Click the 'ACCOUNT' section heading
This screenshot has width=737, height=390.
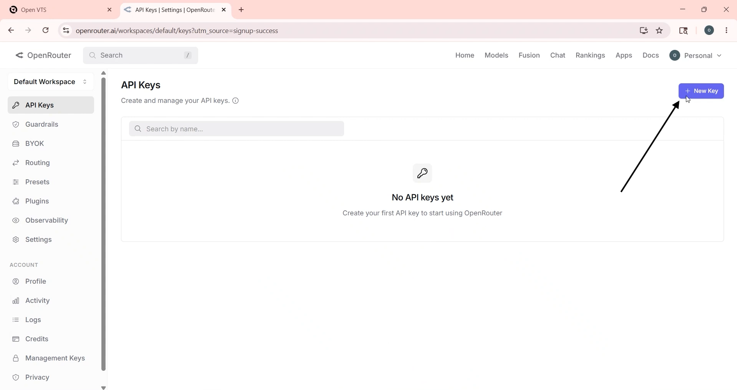[x=24, y=265]
